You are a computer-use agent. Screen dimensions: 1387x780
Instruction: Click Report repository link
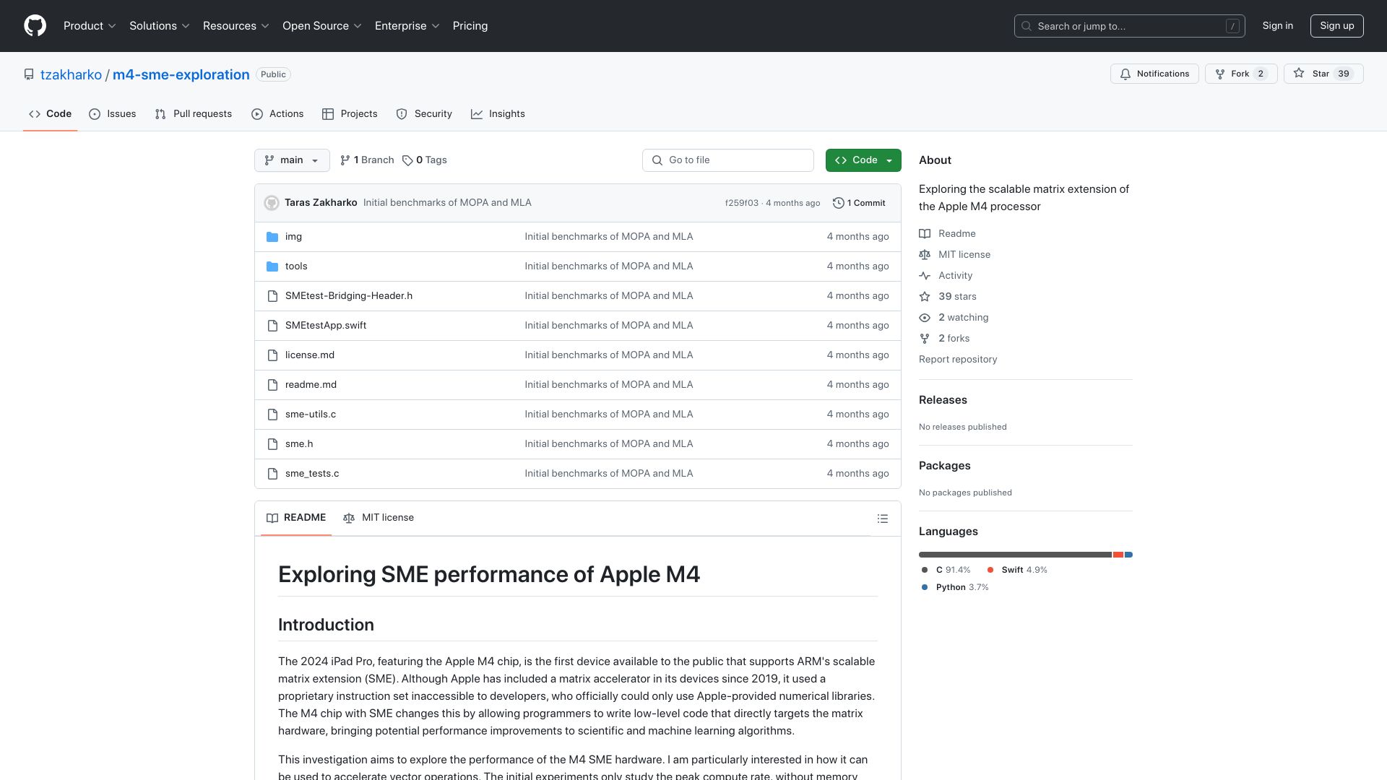pyautogui.click(x=958, y=360)
